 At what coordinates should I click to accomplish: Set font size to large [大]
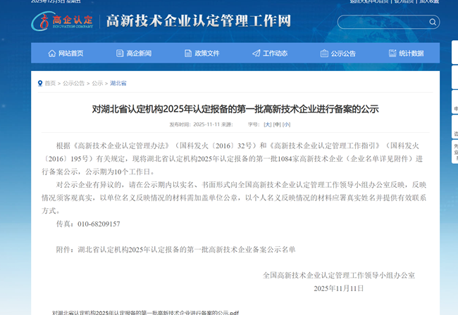pos(267,124)
